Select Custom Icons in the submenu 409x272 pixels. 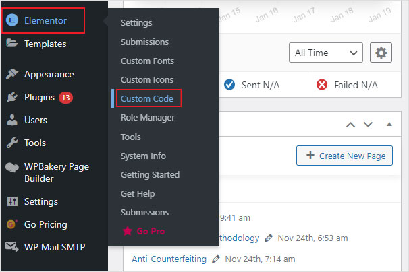(x=147, y=80)
